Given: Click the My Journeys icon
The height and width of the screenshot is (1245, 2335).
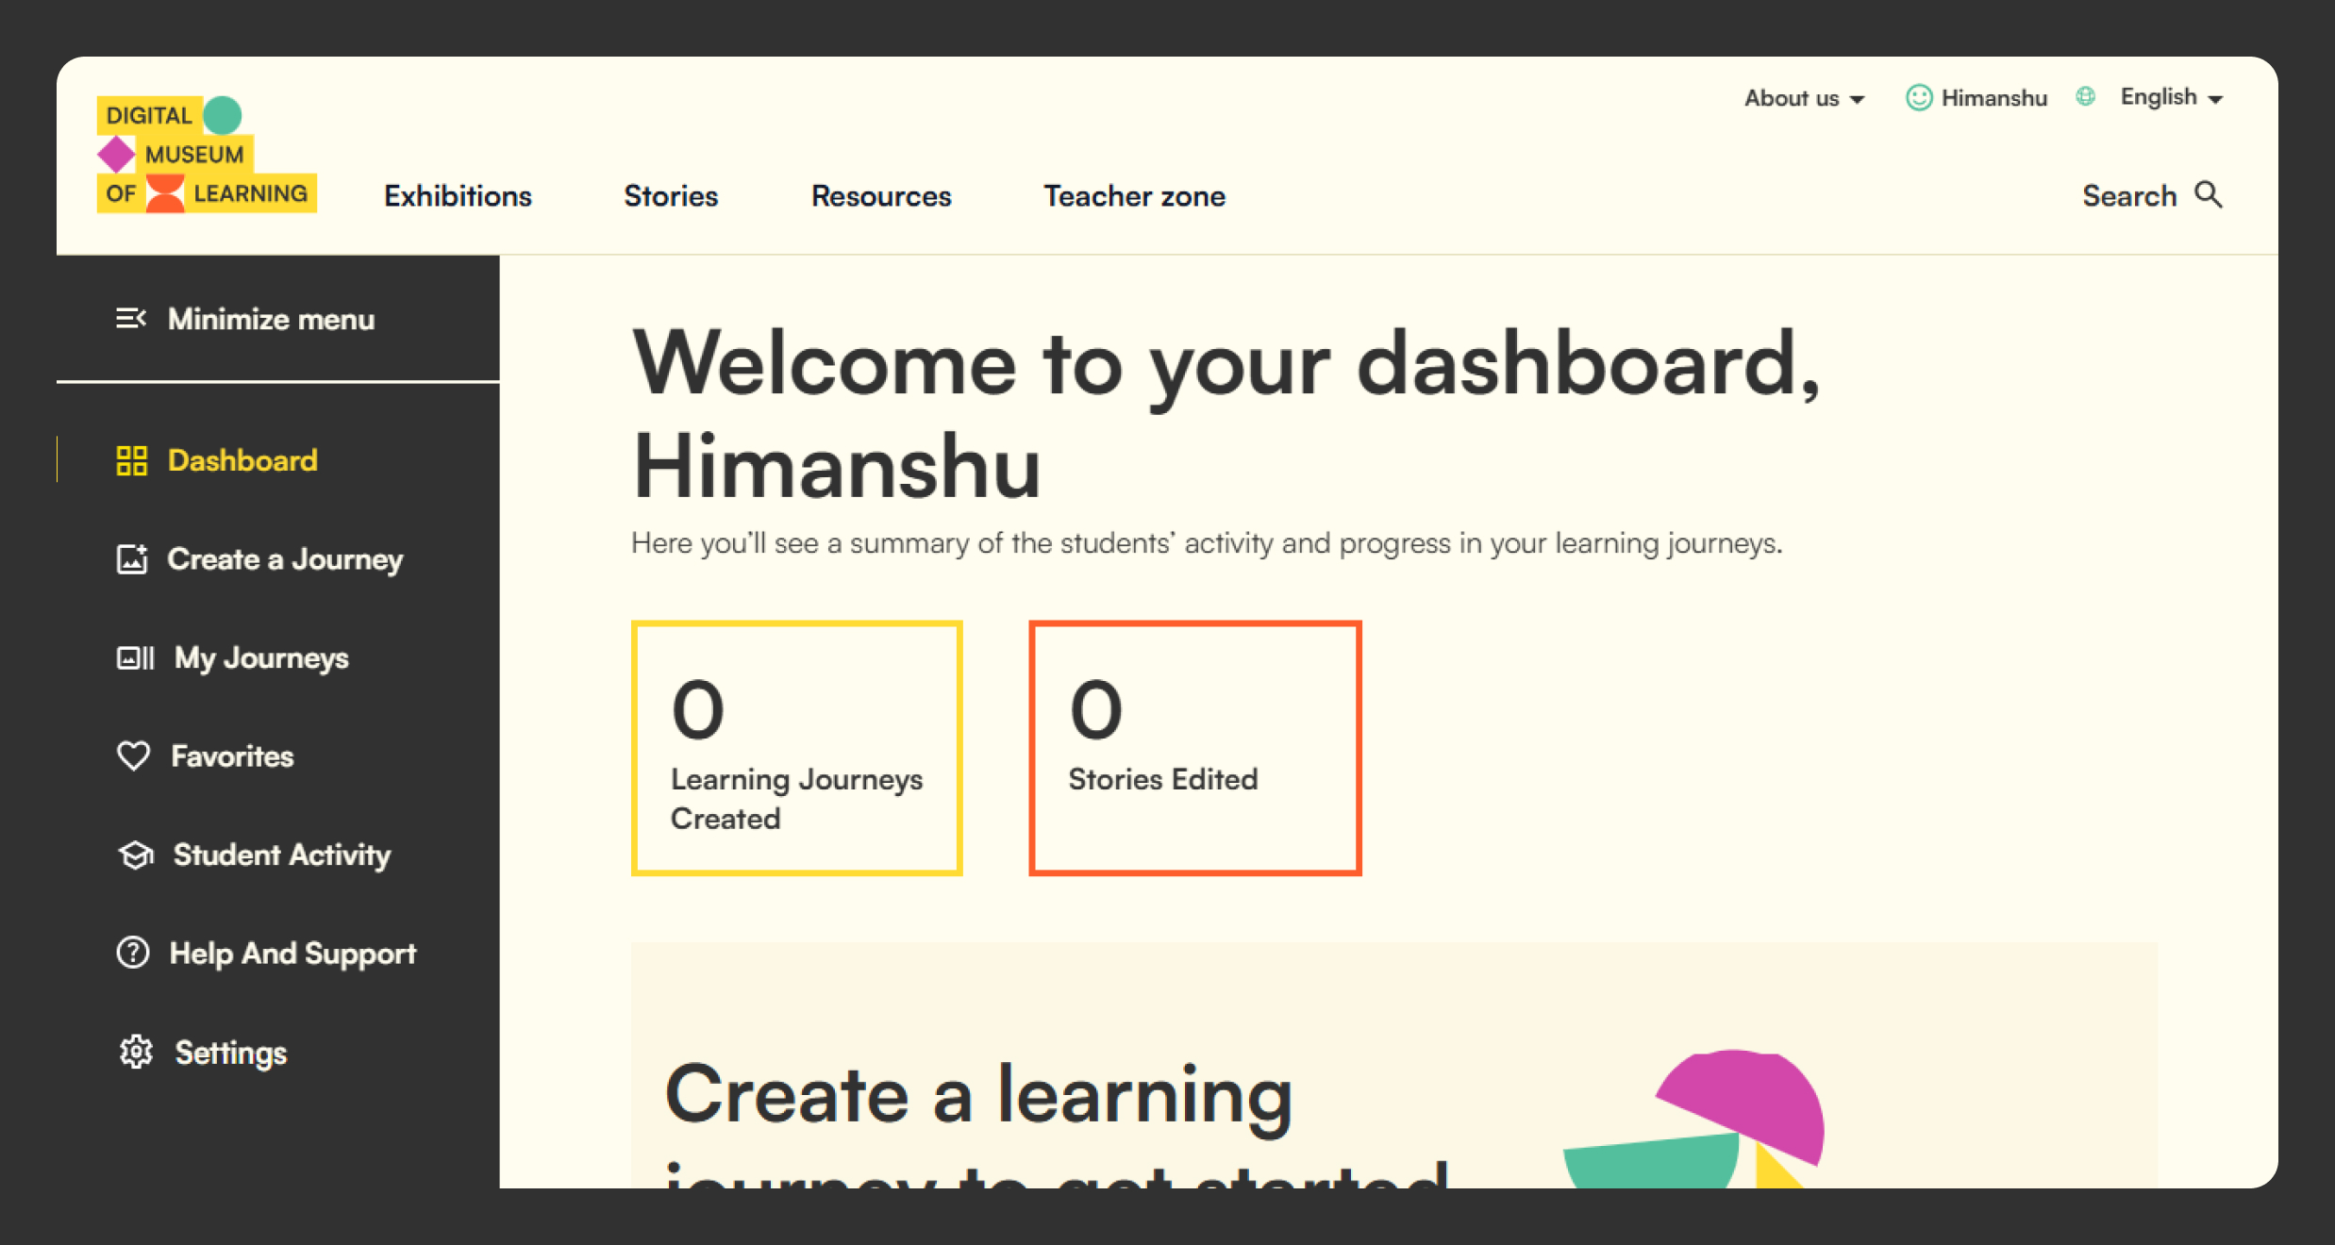Looking at the screenshot, I should coord(135,657).
